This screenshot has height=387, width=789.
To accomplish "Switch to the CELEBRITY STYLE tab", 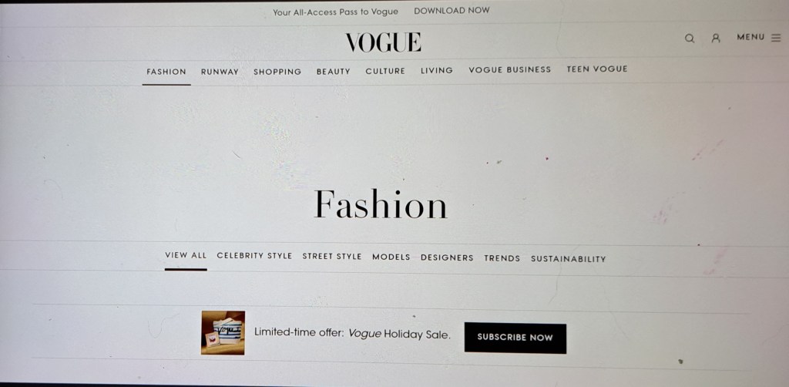I will [x=254, y=256].
